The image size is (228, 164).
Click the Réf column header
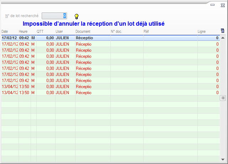[146, 32]
